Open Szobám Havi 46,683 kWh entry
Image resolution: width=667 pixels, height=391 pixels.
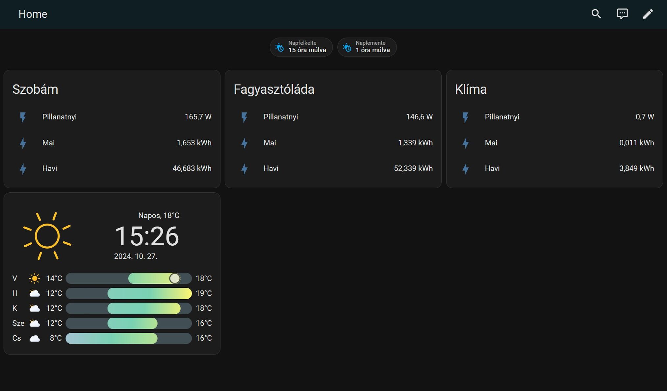(112, 169)
